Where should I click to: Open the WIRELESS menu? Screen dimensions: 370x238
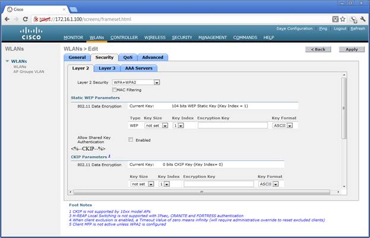[x=155, y=37]
